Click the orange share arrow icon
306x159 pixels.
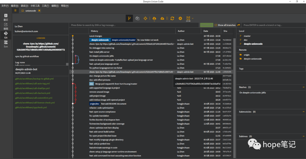239,25
